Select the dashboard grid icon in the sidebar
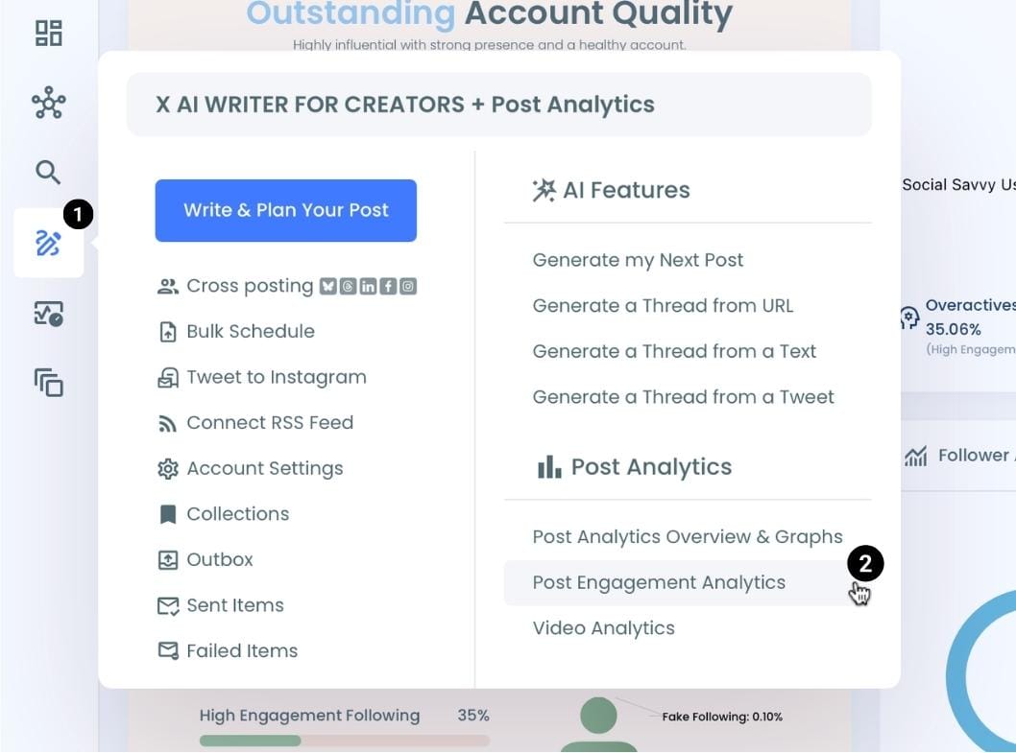The image size is (1016, 753). coord(47,32)
